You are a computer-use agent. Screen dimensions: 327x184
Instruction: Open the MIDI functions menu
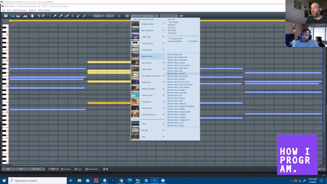click(20, 10)
